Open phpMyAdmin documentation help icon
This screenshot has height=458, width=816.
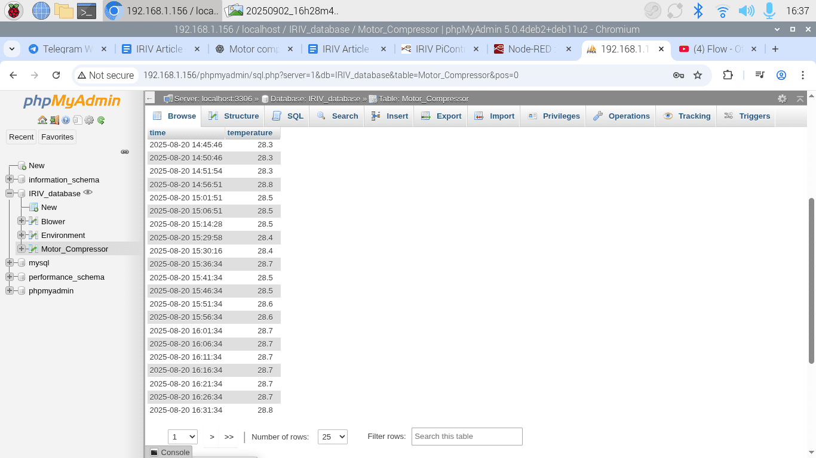(66, 120)
